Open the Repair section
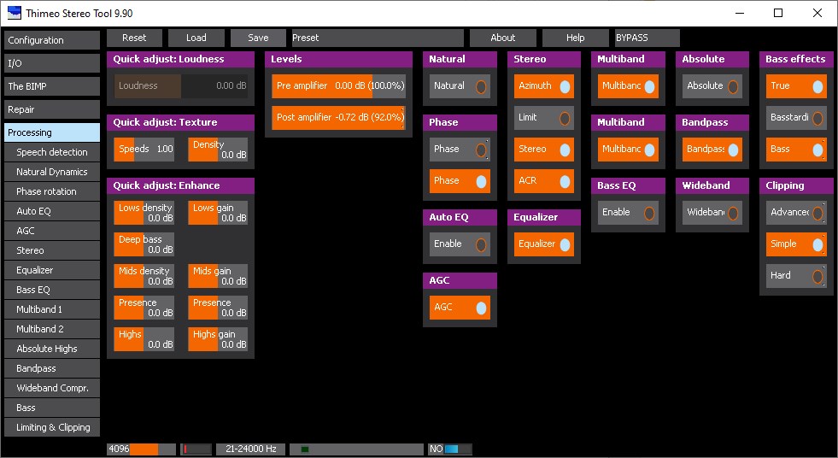Viewport: 838px width, 458px height. [52, 109]
